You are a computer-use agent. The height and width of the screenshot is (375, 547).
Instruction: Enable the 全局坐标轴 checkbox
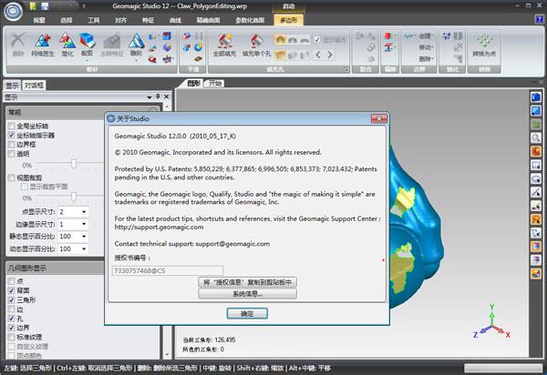click(x=11, y=126)
